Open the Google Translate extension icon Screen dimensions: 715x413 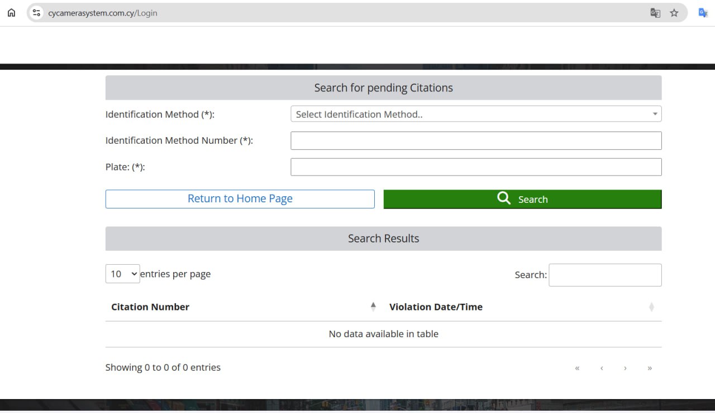(703, 13)
